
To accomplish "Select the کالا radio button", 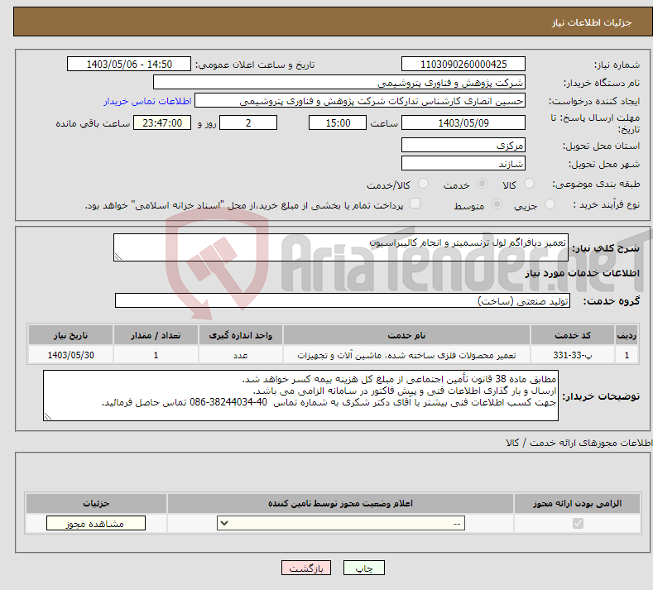I will coord(530,184).
